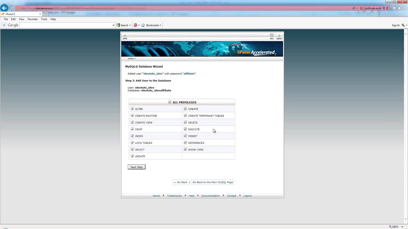This screenshot has height=229, width=408.
Task: Expand the share icon dropdown arrow
Action: (139, 25)
